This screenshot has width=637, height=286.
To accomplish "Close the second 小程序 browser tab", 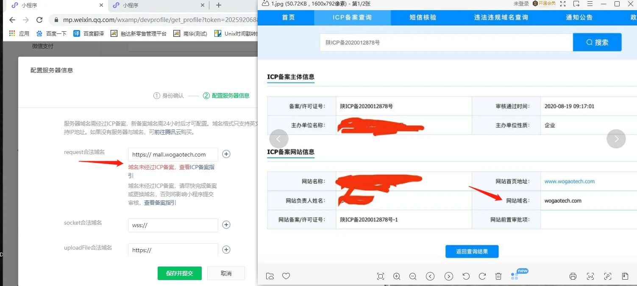I will point(202,5).
